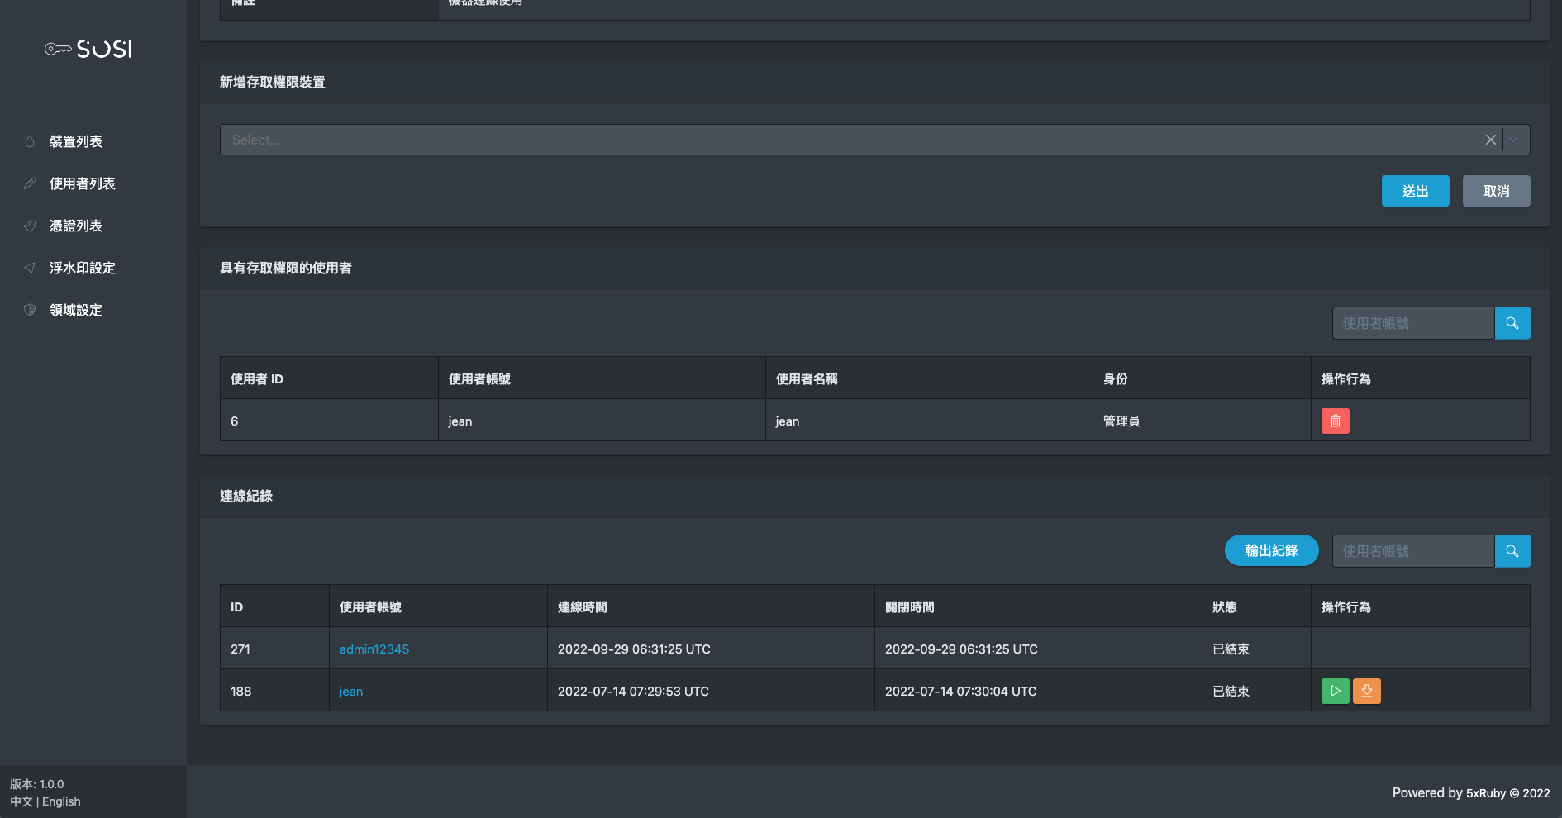Focus the access users 使用者帳號 search field
Image resolution: width=1562 pixels, height=818 pixels.
click(x=1412, y=323)
